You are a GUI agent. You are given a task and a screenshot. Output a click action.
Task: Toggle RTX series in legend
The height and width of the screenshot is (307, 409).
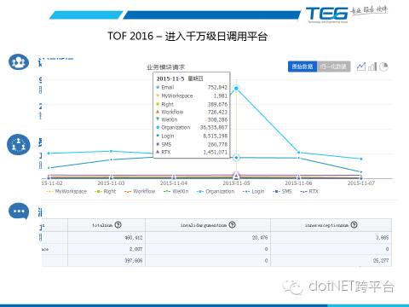coord(309,191)
